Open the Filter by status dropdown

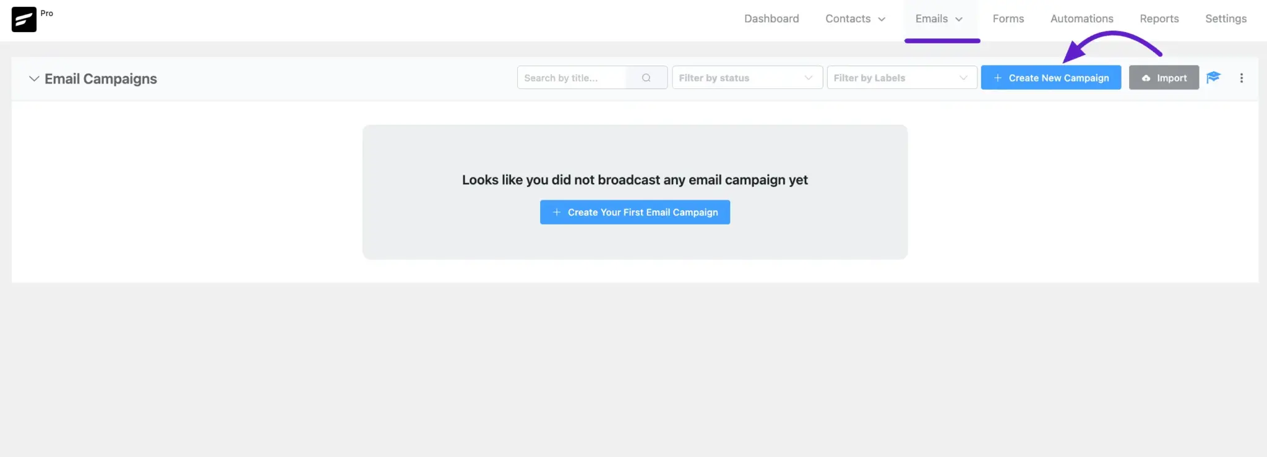(747, 78)
